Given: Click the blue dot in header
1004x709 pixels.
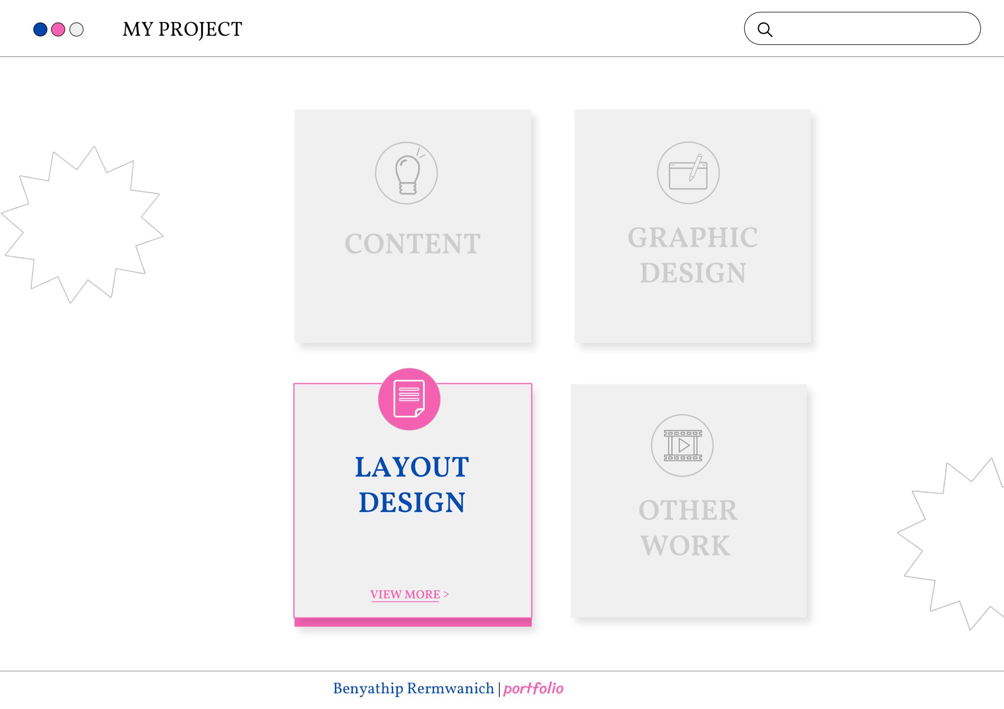Looking at the screenshot, I should [x=40, y=30].
